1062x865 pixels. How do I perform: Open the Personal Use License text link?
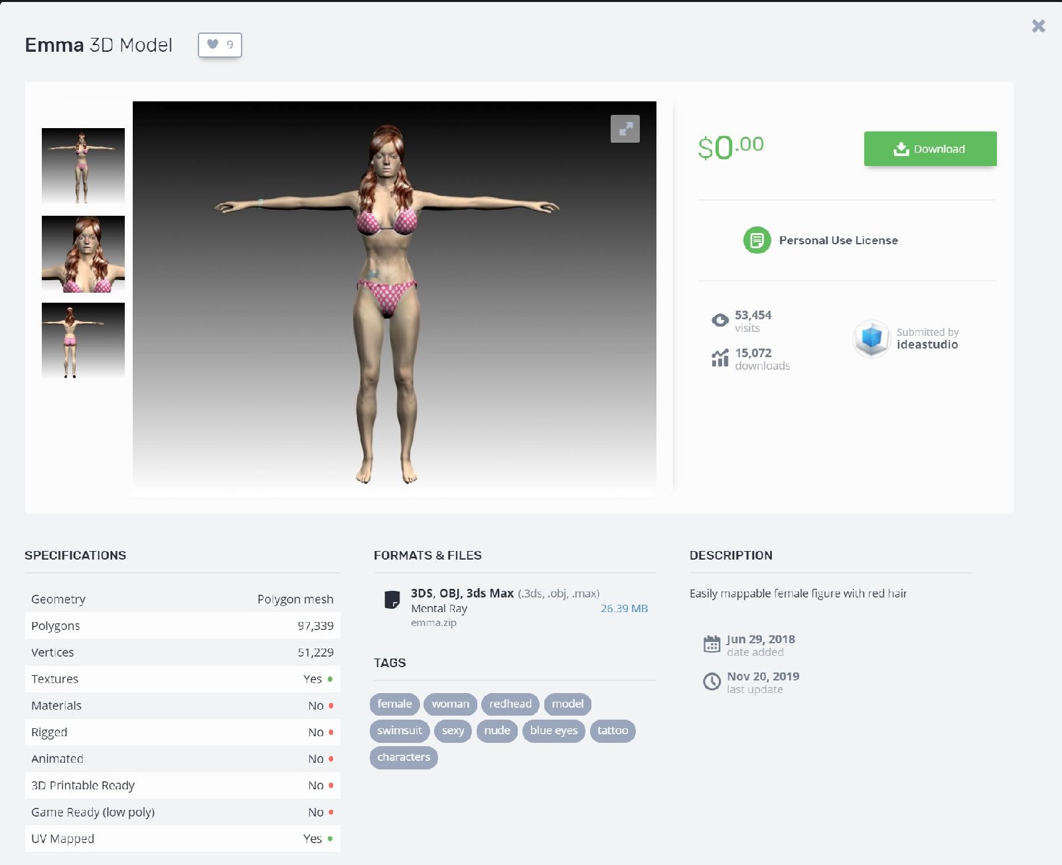(838, 240)
